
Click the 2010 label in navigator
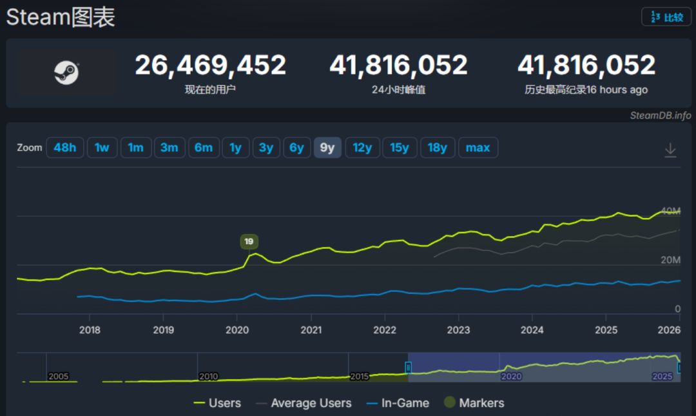(x=208, y=377)
